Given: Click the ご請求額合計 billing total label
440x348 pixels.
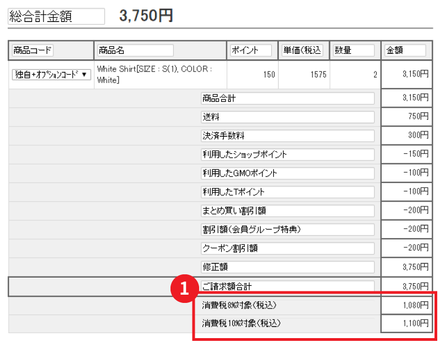Looking at the screenshot, I should coord(287,285).
